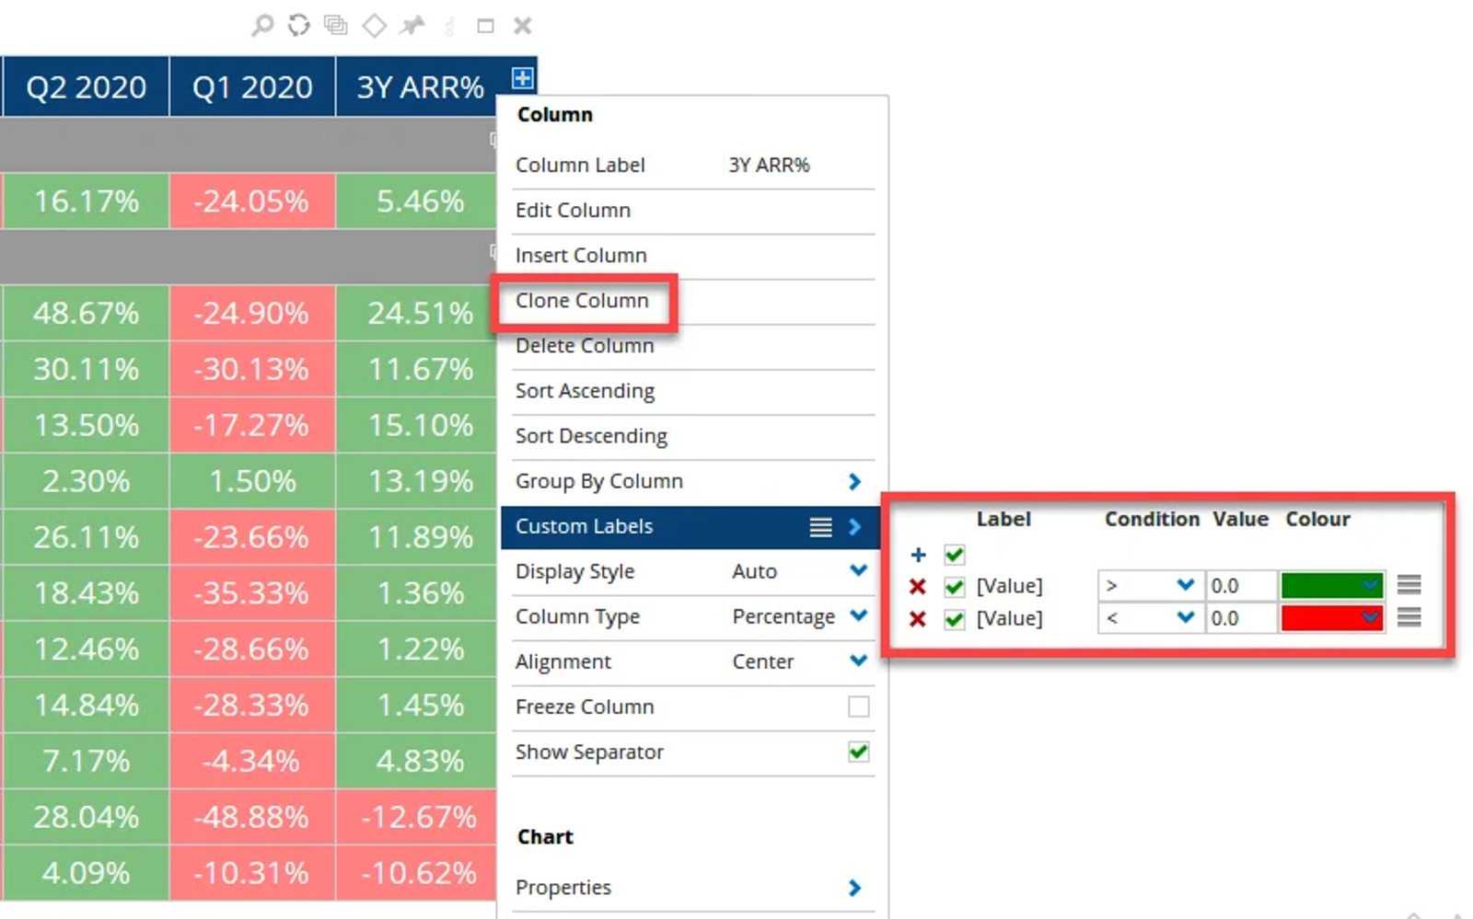Click the -35.33% cell
This screenshot has height=919, width=1473.
tap(252, 593)
